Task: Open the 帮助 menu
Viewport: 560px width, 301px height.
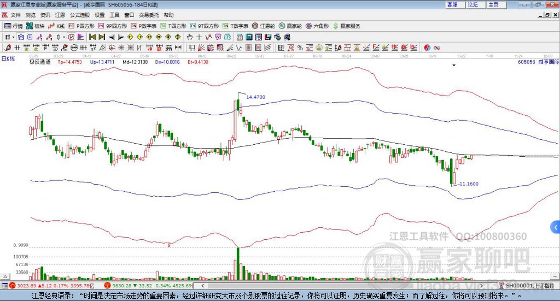Action: coord(168,15)
